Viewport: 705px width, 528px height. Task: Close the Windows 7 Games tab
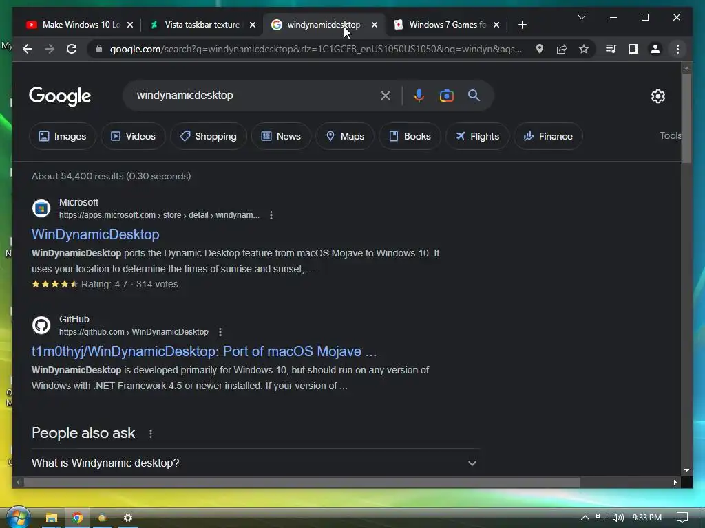(x=496, y=25)
